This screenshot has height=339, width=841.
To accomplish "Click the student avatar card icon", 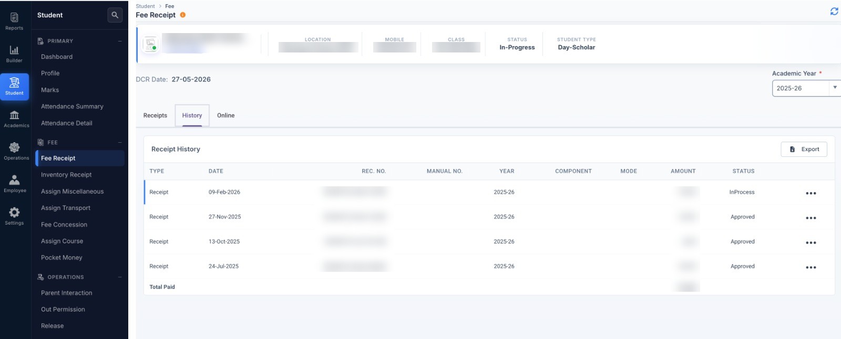I will [151, 45].
